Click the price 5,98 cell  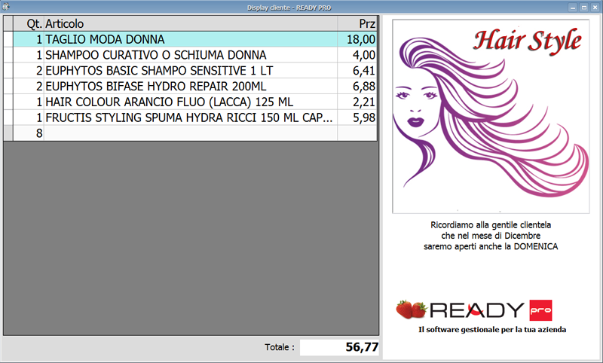(357, 117)
